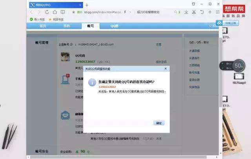Screen dimensions: 251x159
Task: Click the help question mark by 主显帐号
Action: (71, 44)
